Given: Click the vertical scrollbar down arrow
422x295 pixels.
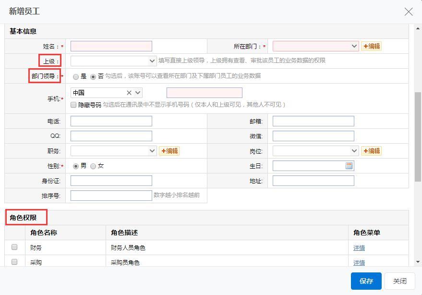Looking at the screenshot, I should pyautogui.click(x=418, y=262).
